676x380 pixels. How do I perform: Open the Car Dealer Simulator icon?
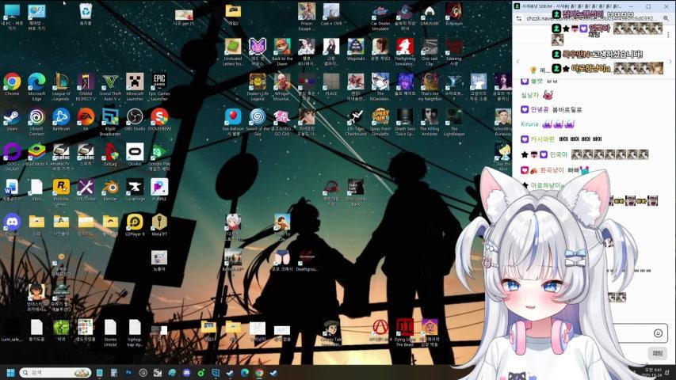point(380,12)
